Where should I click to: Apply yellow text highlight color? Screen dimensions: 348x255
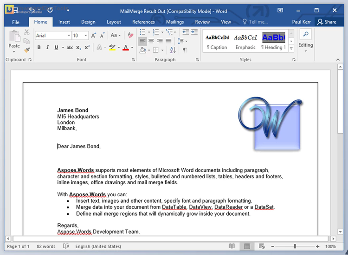112,47
